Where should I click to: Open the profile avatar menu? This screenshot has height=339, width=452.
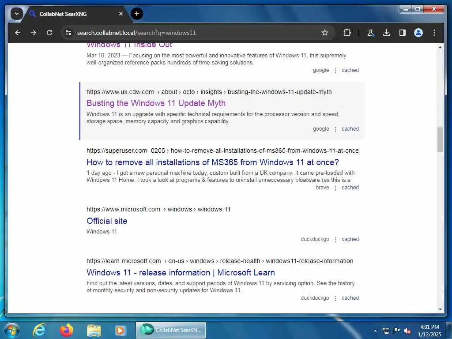pos(418,33)
